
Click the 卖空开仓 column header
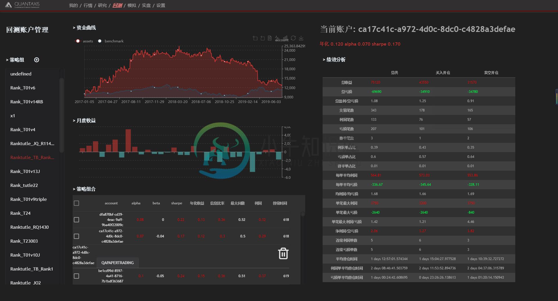491,73
